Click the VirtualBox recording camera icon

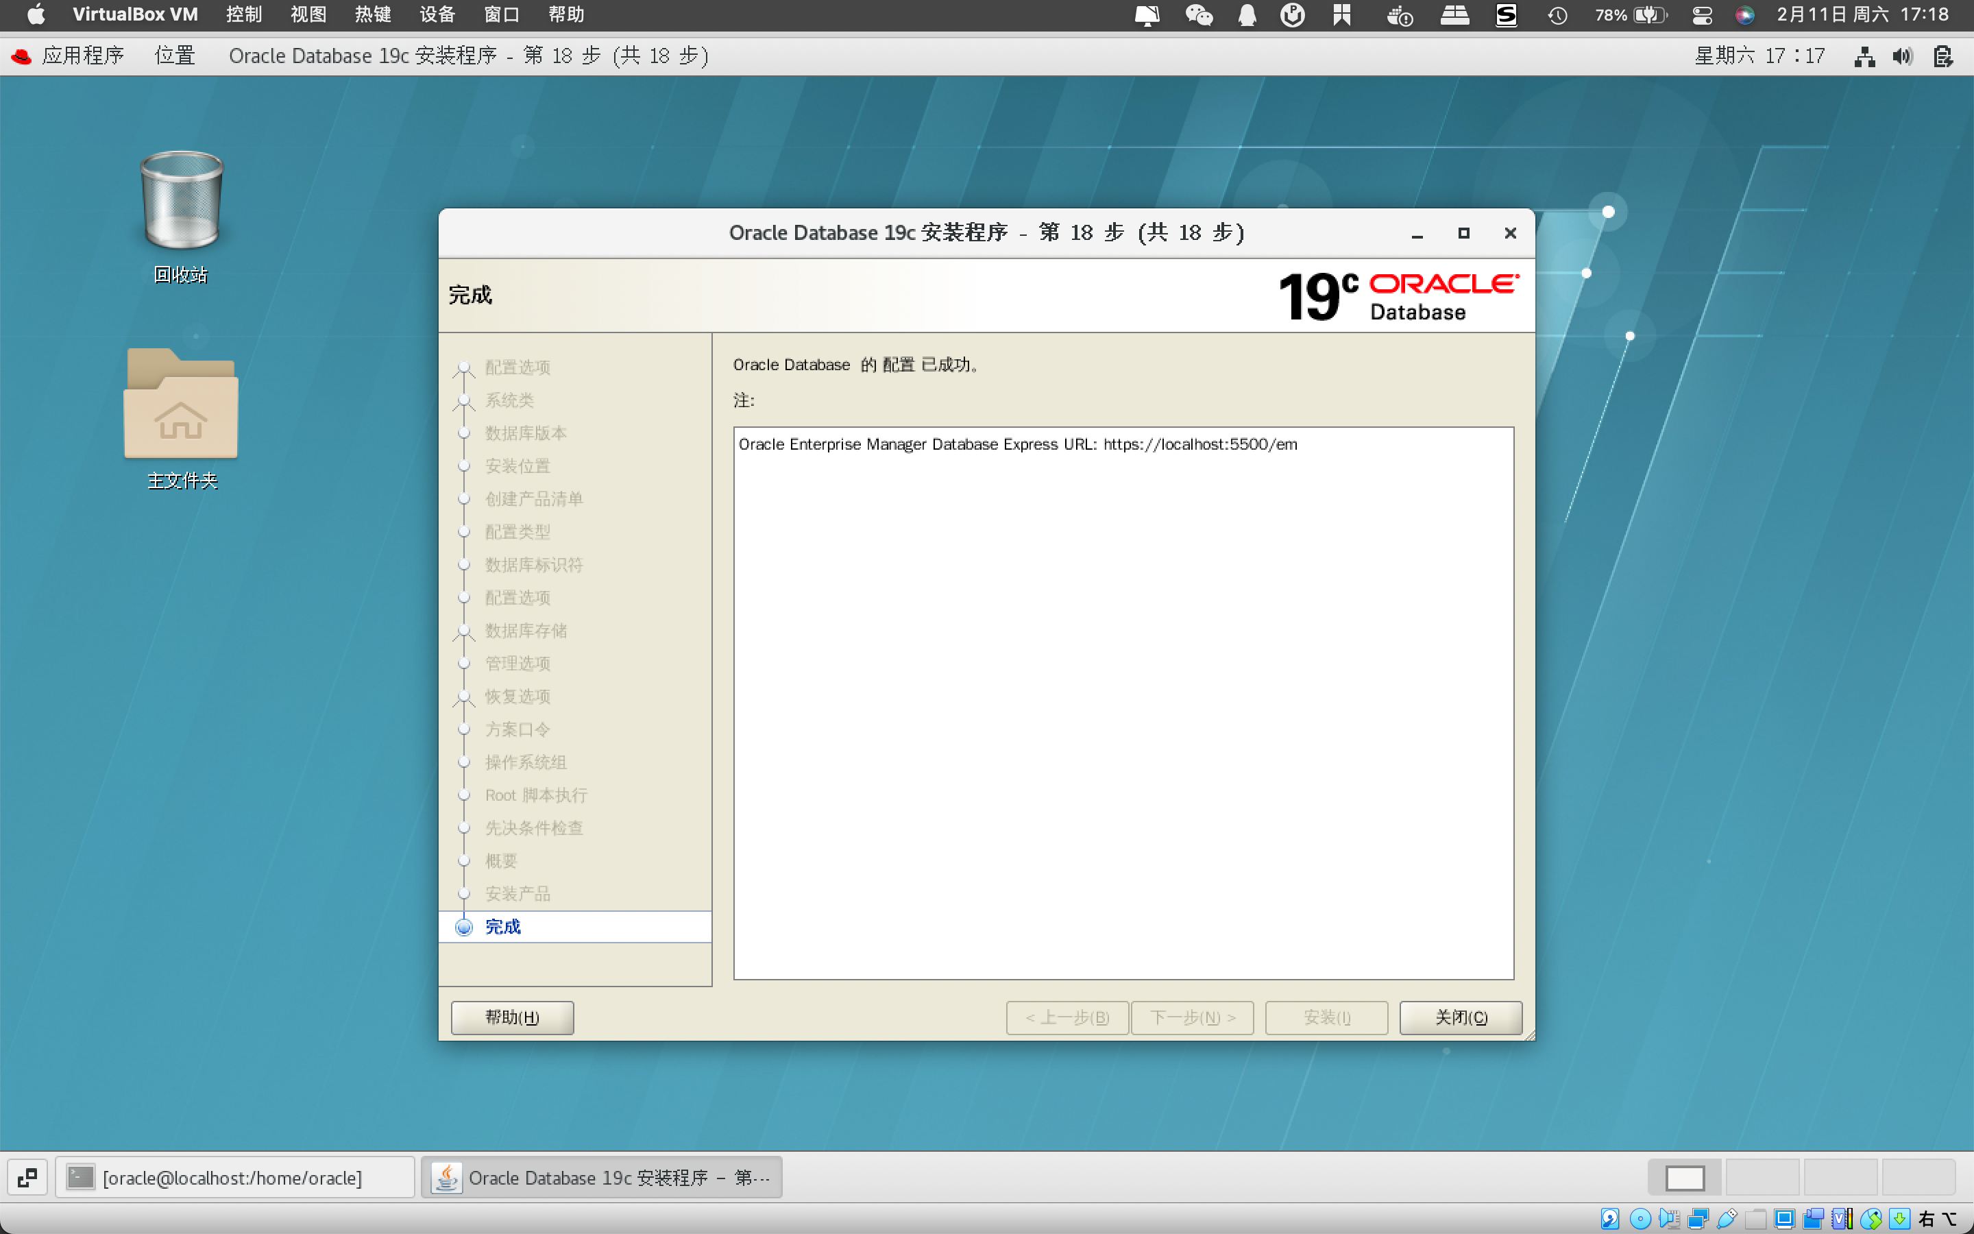(x=1814, y=1218)
